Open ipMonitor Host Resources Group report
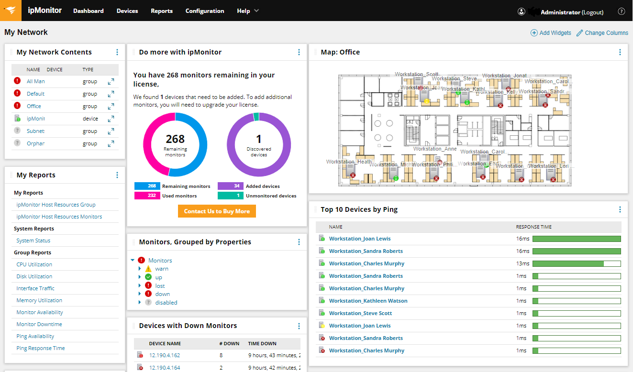Screen dimensions: 633x372 (56, 205)
